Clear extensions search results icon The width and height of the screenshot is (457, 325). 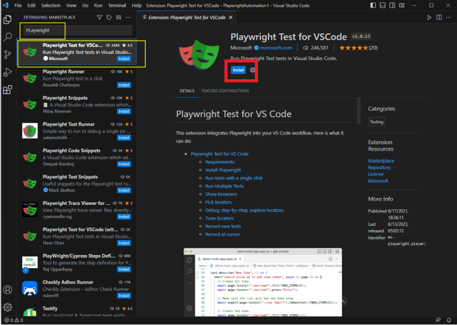click(118, 17)
